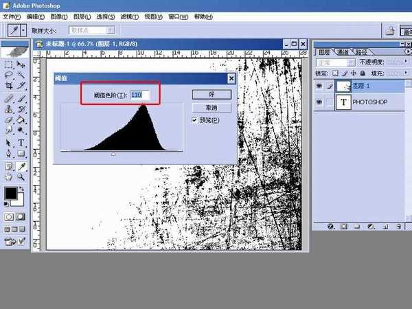Click the foreground black color swatch

(x=10, y=194)
